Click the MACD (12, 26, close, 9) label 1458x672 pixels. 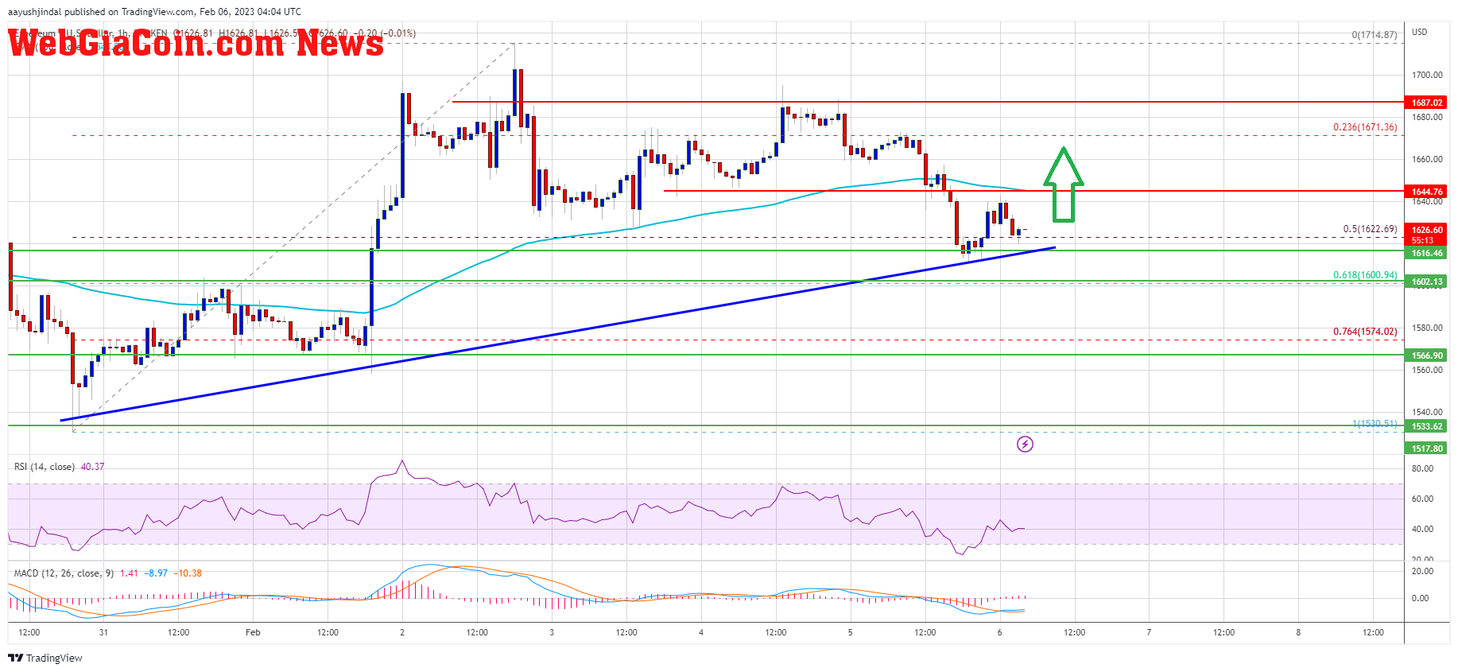tap(64, 573)
